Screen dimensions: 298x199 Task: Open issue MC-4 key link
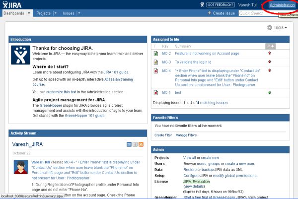point(166,71)
